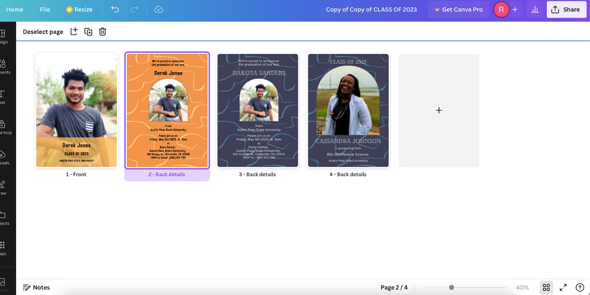
Task: Click the '1 - Front' page label
Action: [x=76, y=174]
